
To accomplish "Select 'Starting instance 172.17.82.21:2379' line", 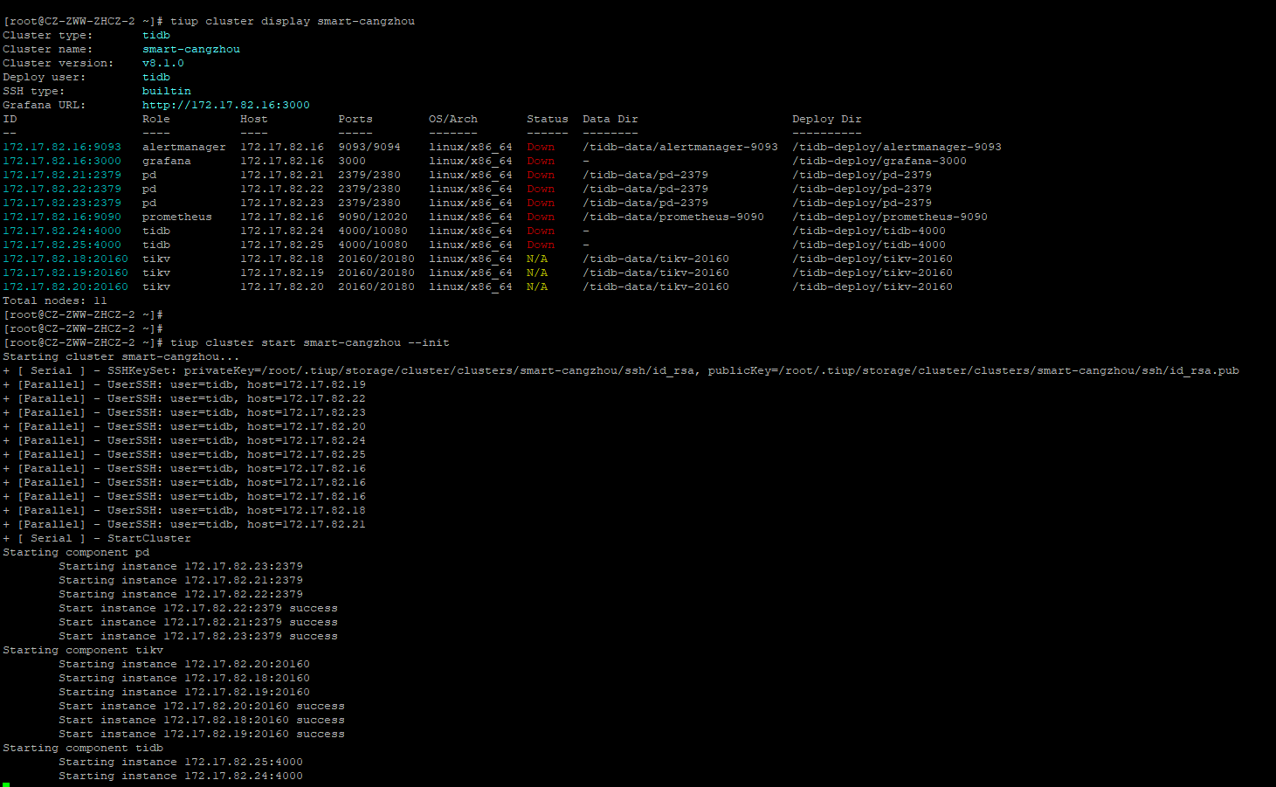I will pyautogui.click(x=181, y=580).
